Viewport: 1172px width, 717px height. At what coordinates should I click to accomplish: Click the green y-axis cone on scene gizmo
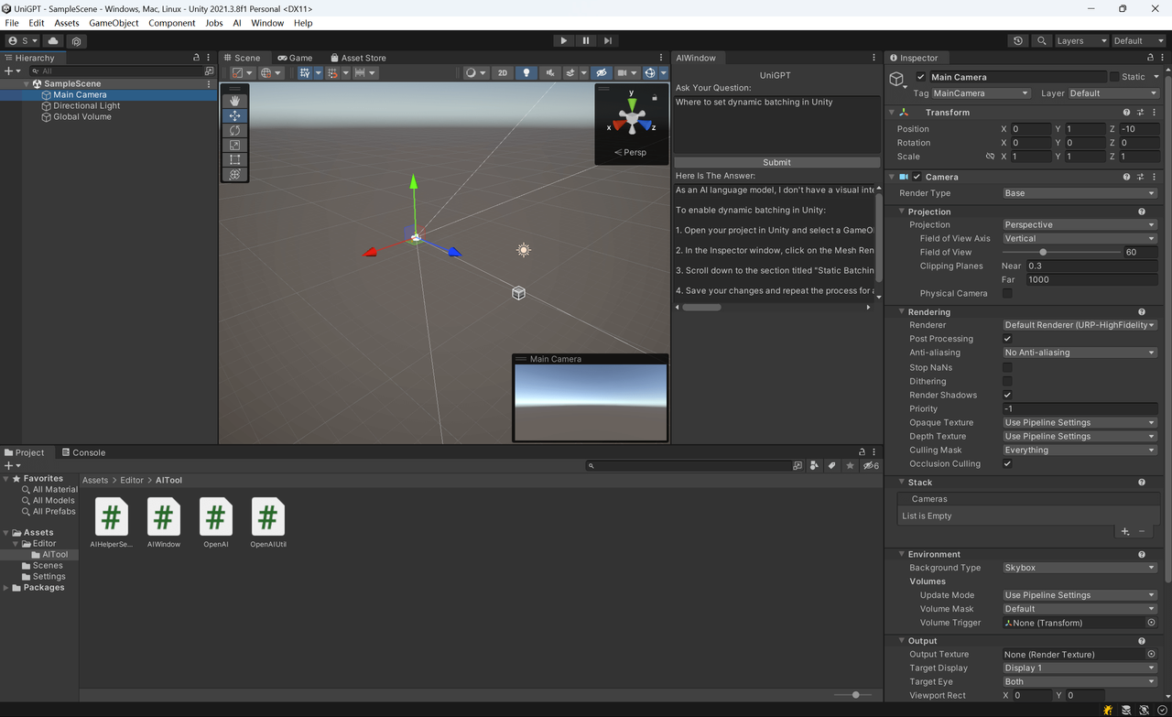[631, 103]
